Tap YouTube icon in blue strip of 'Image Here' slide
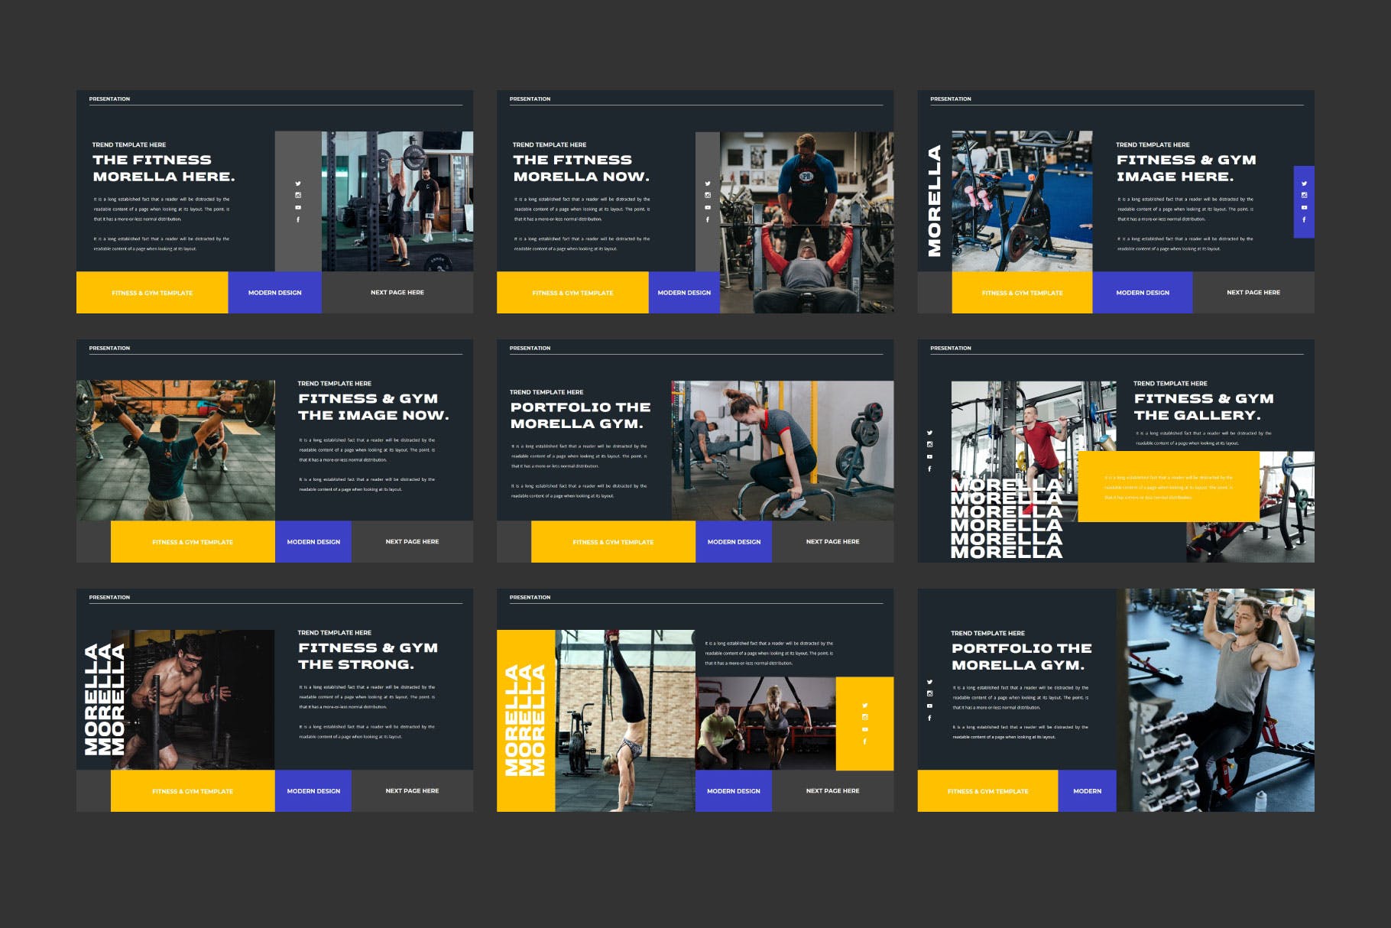Viewport: 1391px width, 928px height. pyautogui.click(x=1304, y=207)
